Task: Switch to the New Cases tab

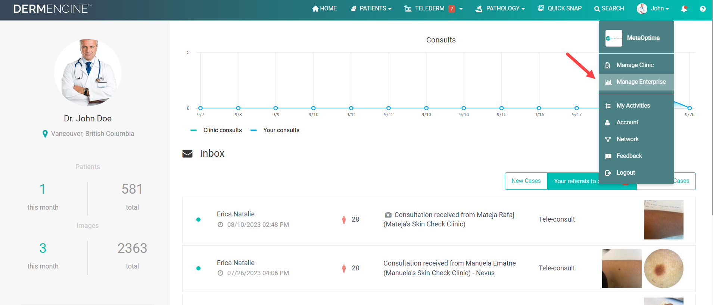Action: [x=526, y=181]
